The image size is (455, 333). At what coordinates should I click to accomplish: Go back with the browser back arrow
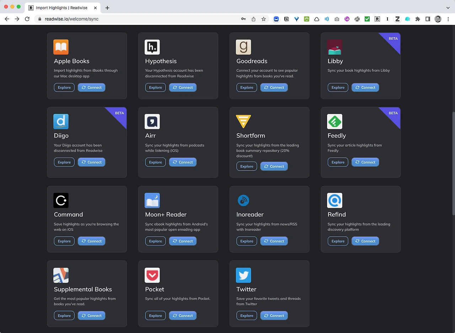coord(7,19)
